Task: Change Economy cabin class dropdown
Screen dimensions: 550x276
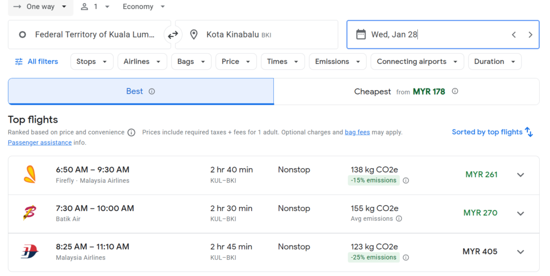Action: pos(143,7)
